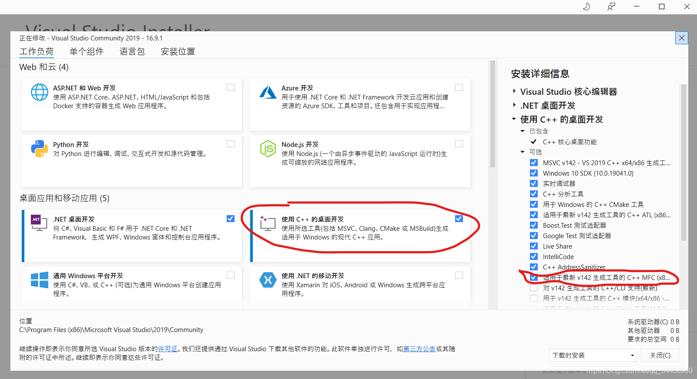
Task: Collapse the 使用 C++ 的桌面开发 node
Action: pos(514,119)
